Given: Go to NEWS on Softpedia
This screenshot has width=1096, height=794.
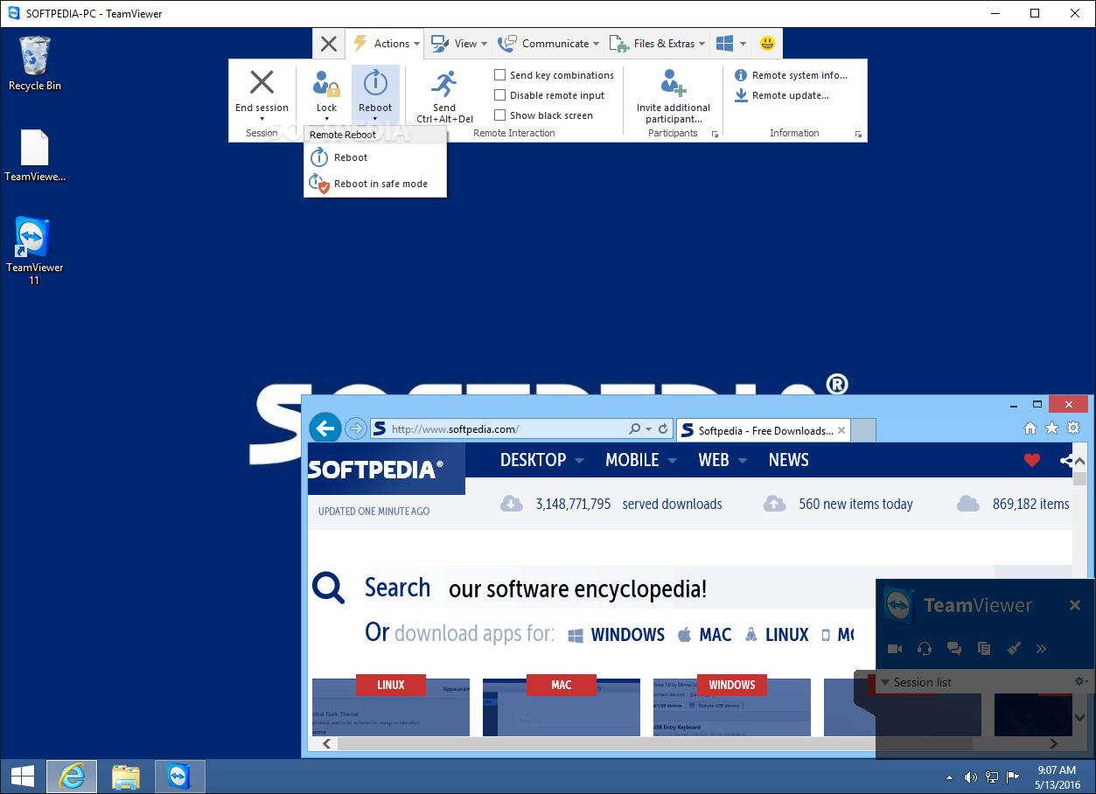Looking at the screenshot, I should [x=789, y=460].
